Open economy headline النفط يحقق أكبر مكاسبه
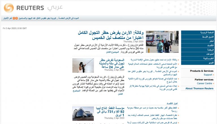 pos(152,109)
